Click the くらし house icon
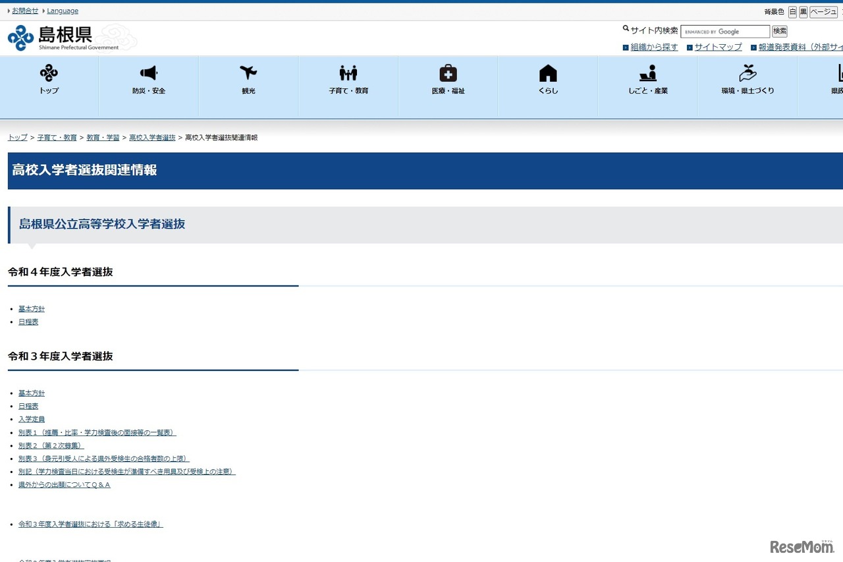The height and width of the screenshot is (562, 843). (x=548, y=72)
